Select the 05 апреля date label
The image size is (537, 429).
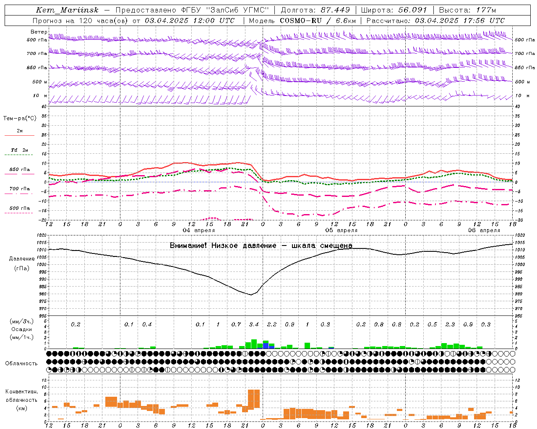(341, 230)
